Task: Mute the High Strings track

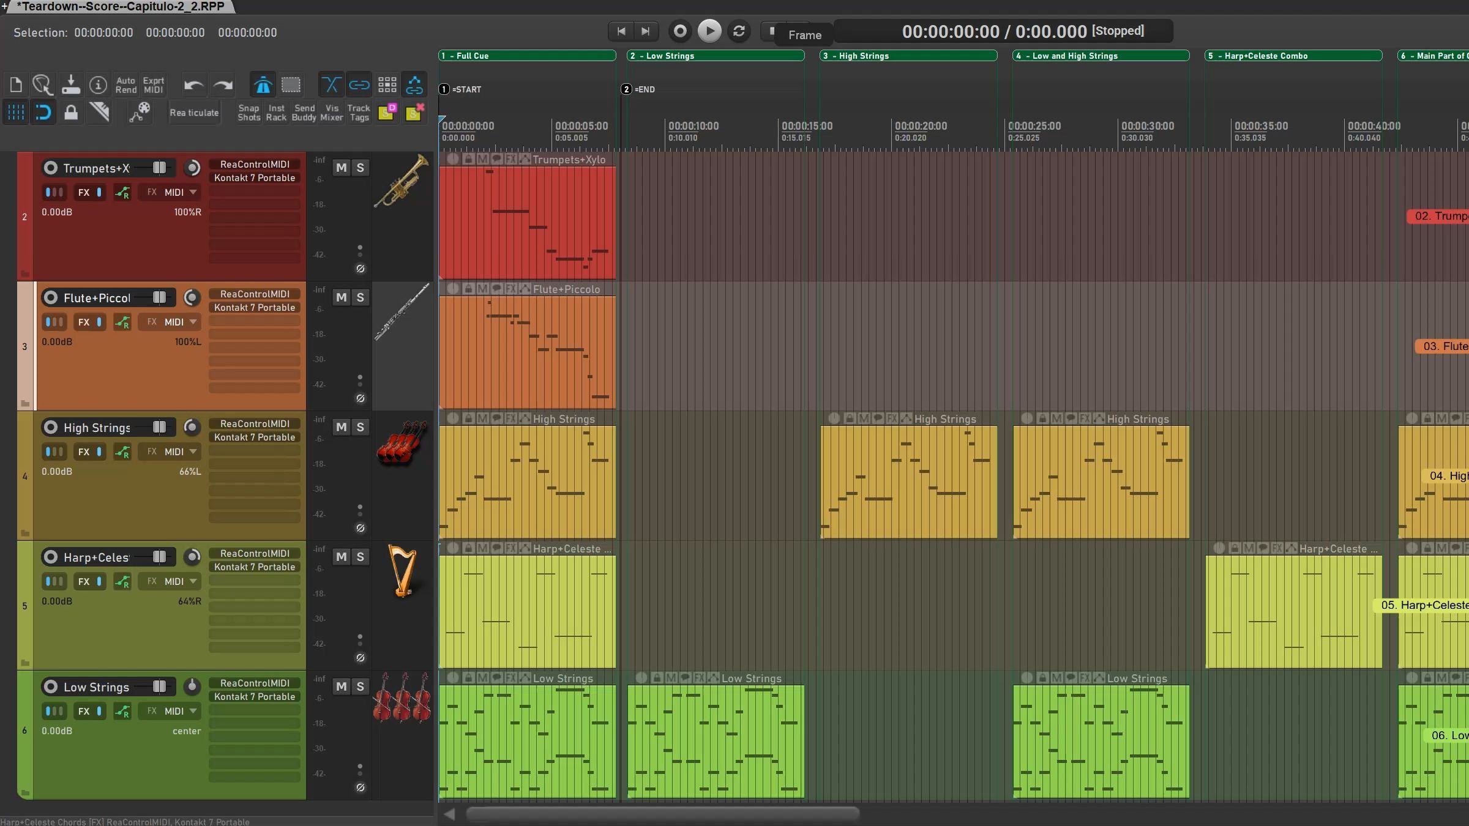Action: pos(342,427)
